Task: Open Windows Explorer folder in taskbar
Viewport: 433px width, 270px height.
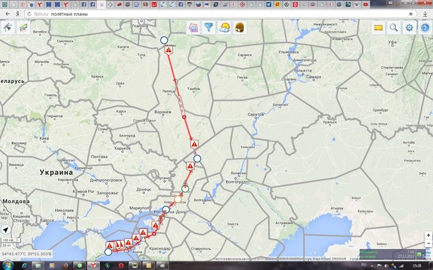Action: point(38,265)
